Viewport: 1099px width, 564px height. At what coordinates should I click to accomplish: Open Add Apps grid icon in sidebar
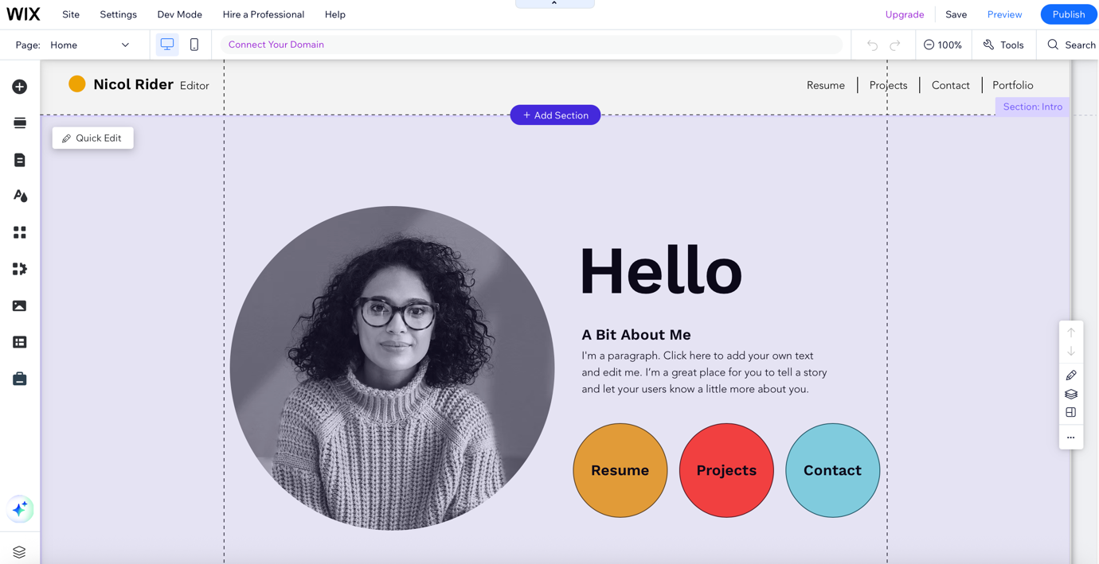point(20,232)
